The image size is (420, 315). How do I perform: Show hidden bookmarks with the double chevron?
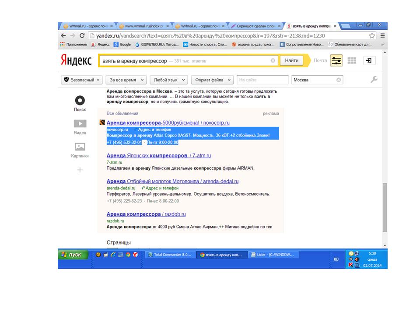pos(382,45)
